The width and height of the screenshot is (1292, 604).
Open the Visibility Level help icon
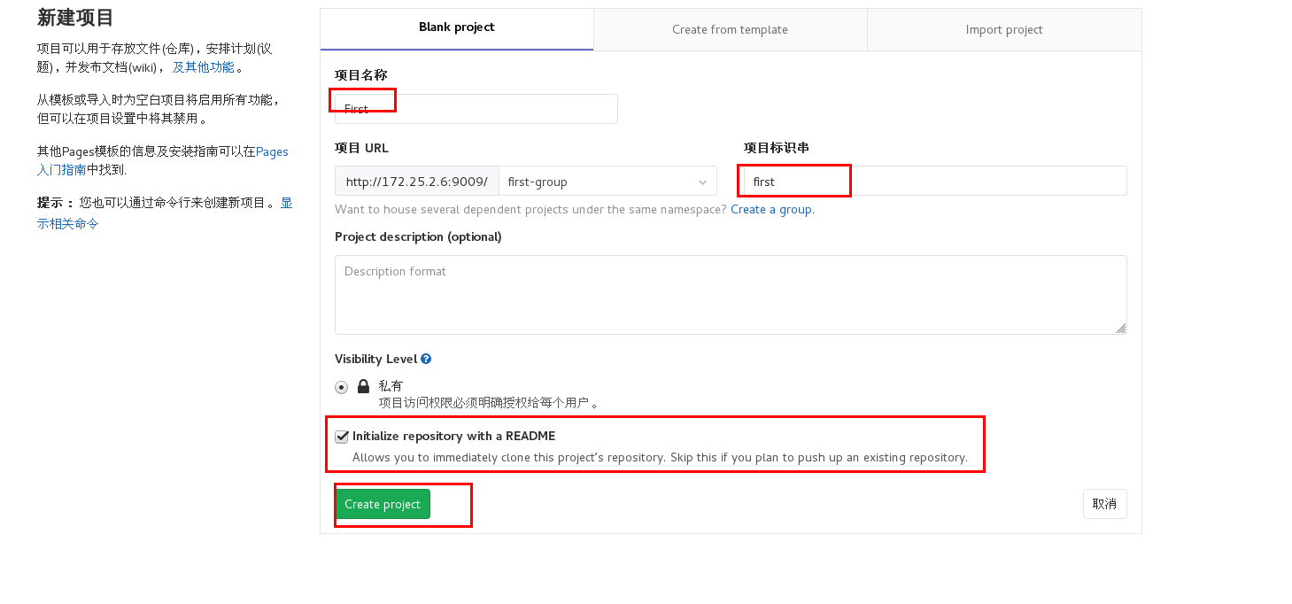[426, 359]
